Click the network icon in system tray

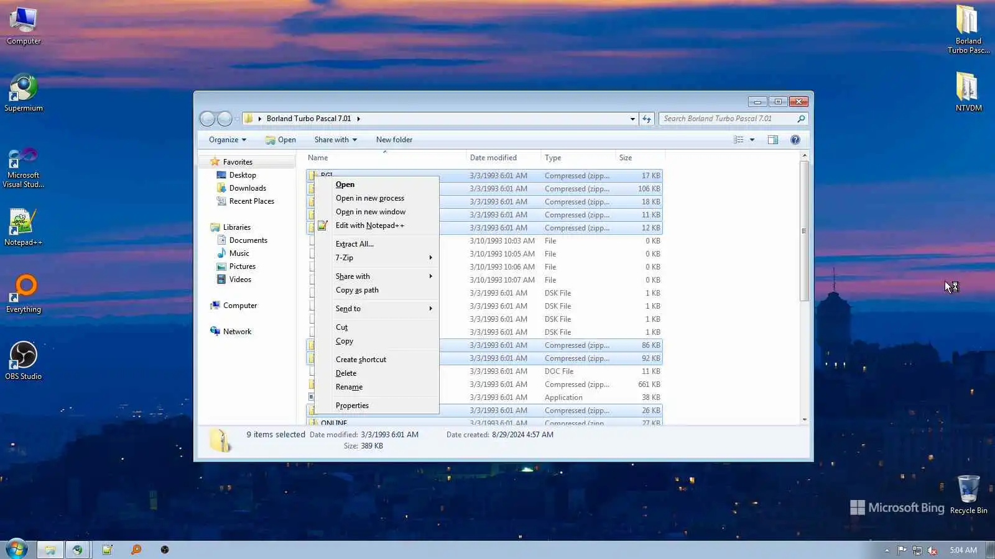[917, 550]
